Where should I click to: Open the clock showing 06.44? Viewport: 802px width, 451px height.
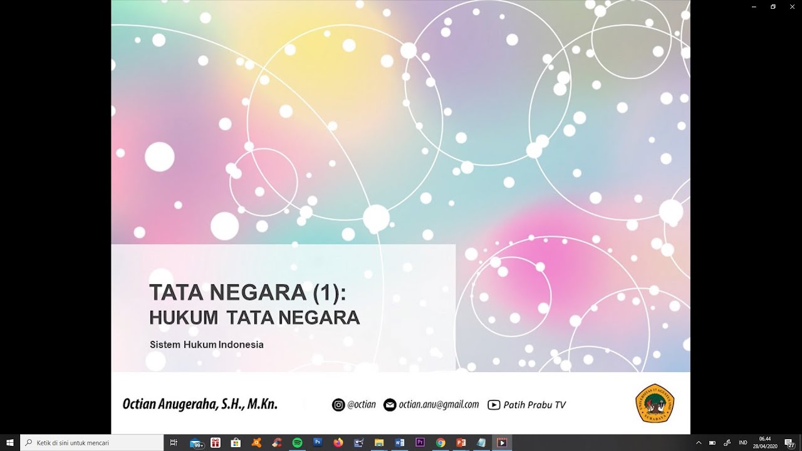[765, 442]
